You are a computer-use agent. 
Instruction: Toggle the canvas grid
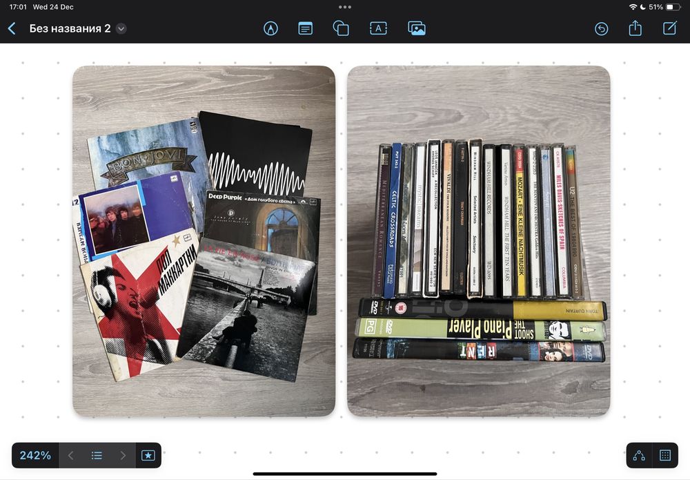pos(665,455)
